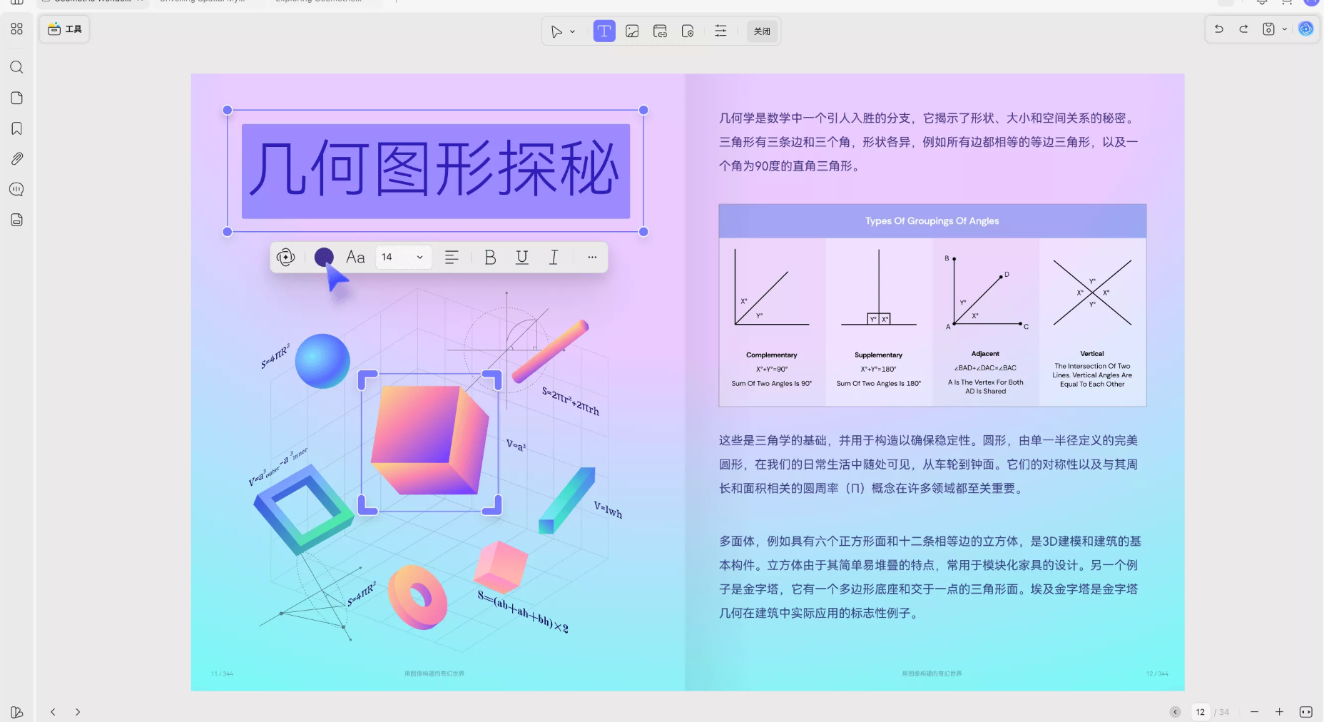Click the undo arrow icon
Image resolution: width=1324 pixels, height=722 pixels.
(x=1219, y=29)
